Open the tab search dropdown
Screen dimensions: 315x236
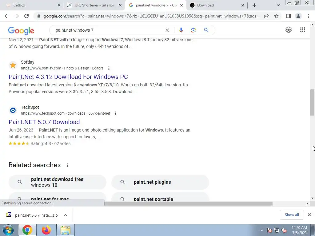pos(278,5)
